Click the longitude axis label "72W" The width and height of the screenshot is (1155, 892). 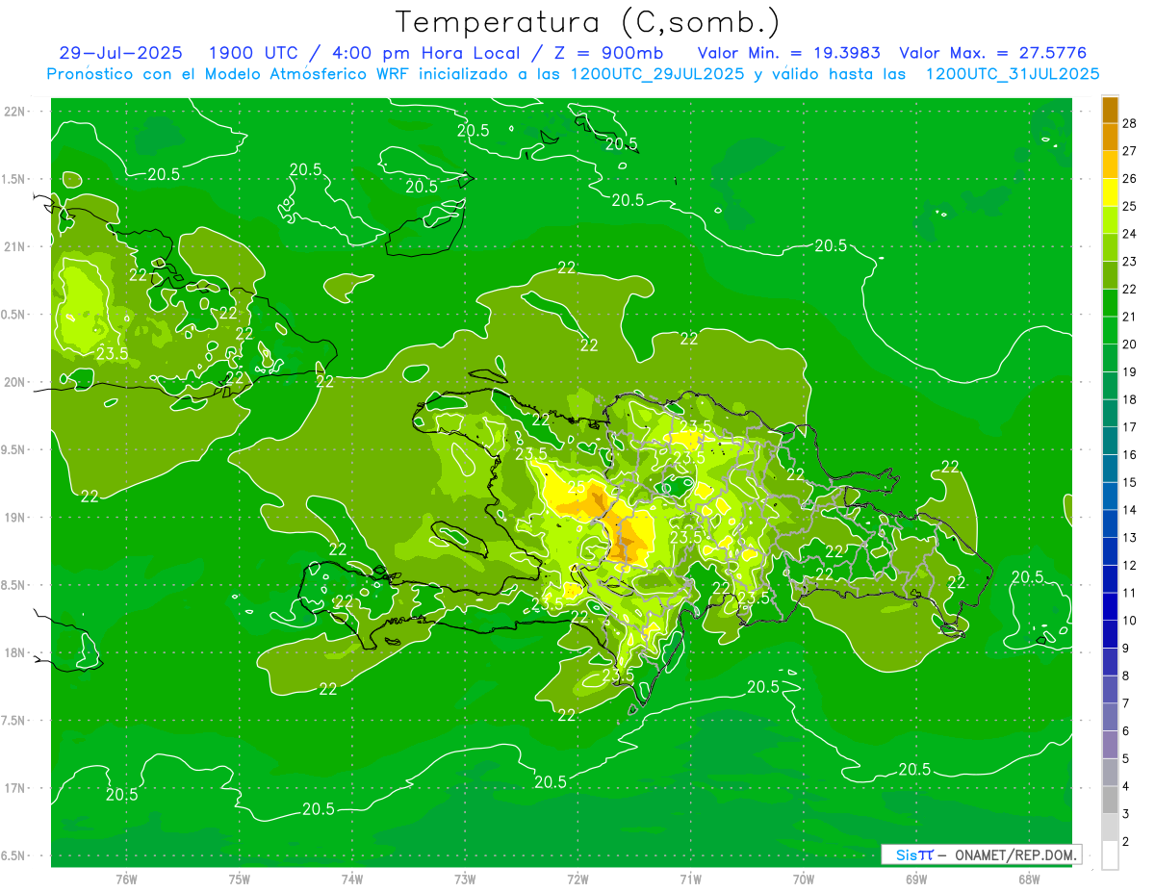[x=577, y=879]
